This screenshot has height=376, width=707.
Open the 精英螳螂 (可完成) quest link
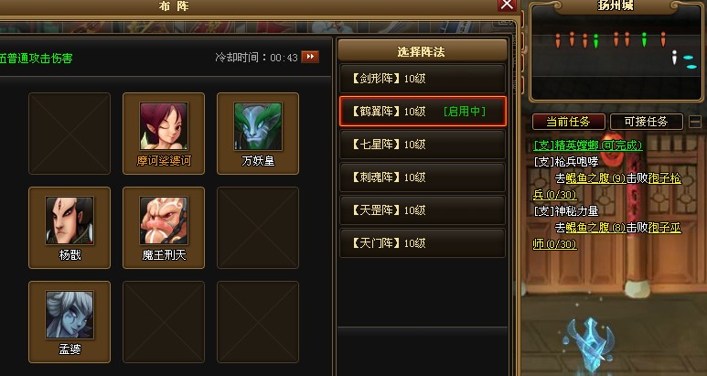588,145
